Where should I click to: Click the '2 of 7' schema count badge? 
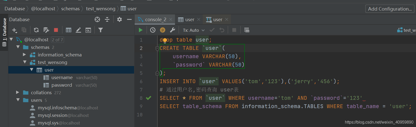57,40
